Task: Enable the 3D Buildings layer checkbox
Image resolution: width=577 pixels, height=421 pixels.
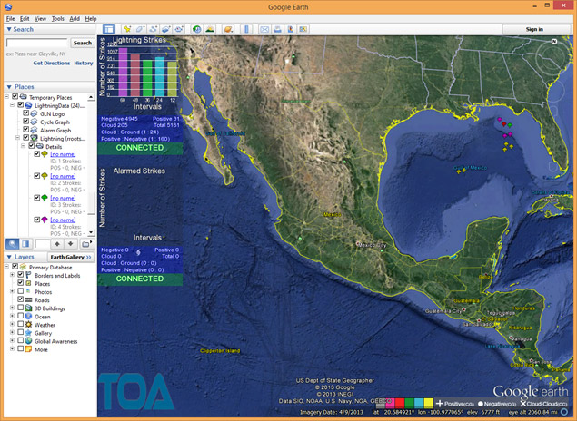Action: click(x=21, y=308)
